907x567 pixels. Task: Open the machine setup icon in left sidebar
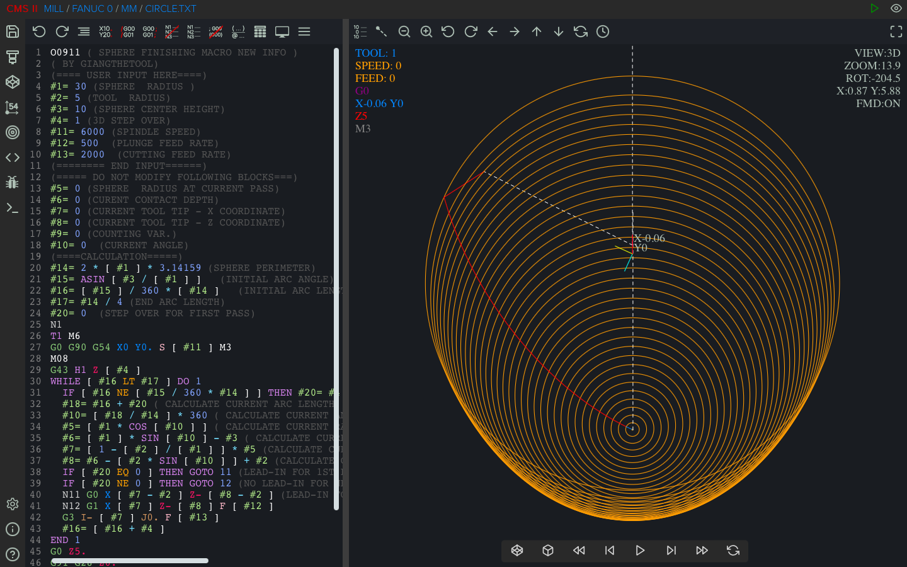(13, 57)
